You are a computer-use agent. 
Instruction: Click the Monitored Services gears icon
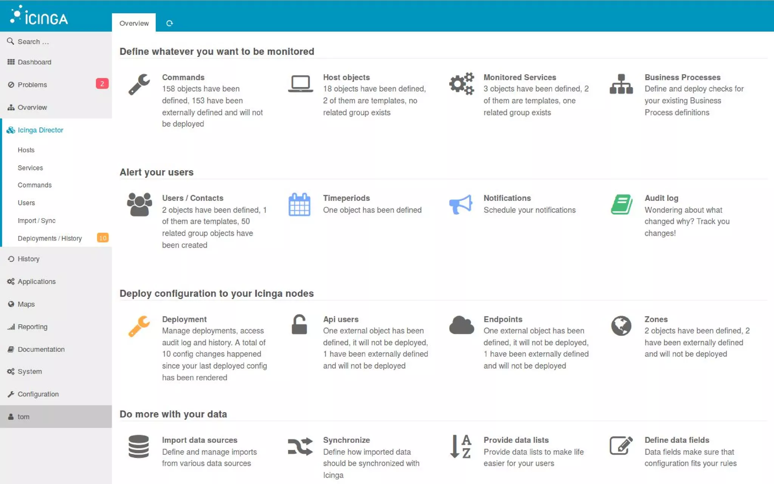(461, 84)
